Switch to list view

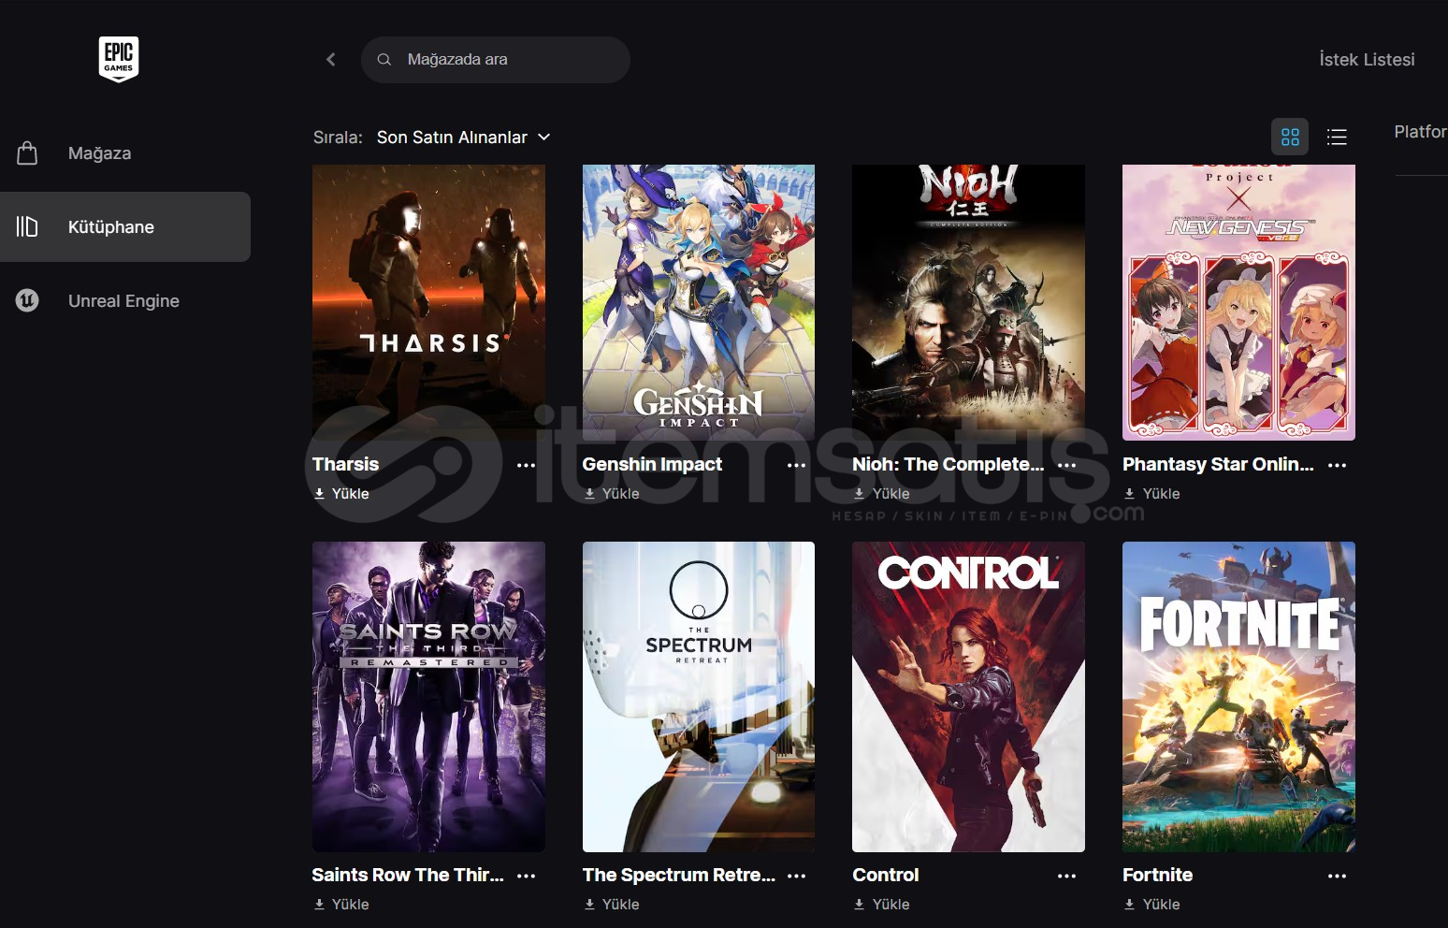(1337, 137)
